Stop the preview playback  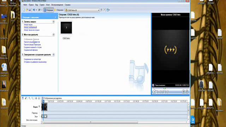(157, 92)
